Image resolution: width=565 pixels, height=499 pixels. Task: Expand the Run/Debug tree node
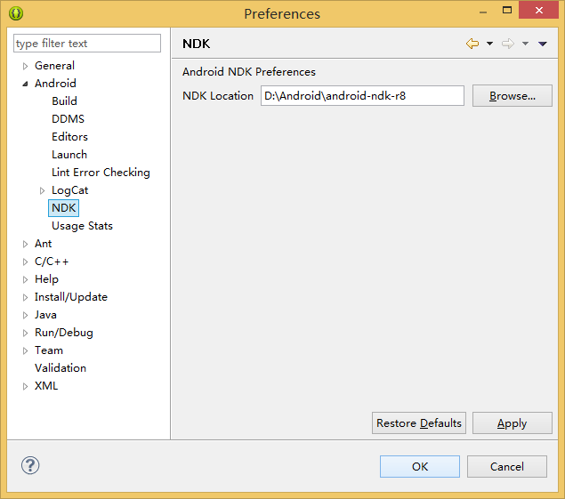point(25,333)
